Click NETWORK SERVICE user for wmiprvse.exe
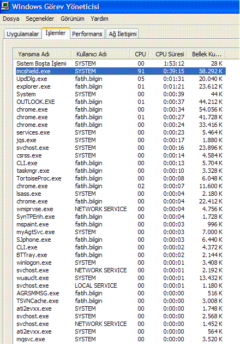240x344 pixels. coord(101,209)
